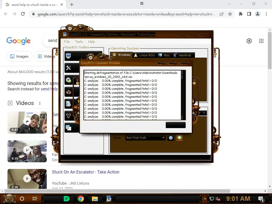Click inside defragmentation output text box
Screen dimensions: 272x204
[132, 95]
